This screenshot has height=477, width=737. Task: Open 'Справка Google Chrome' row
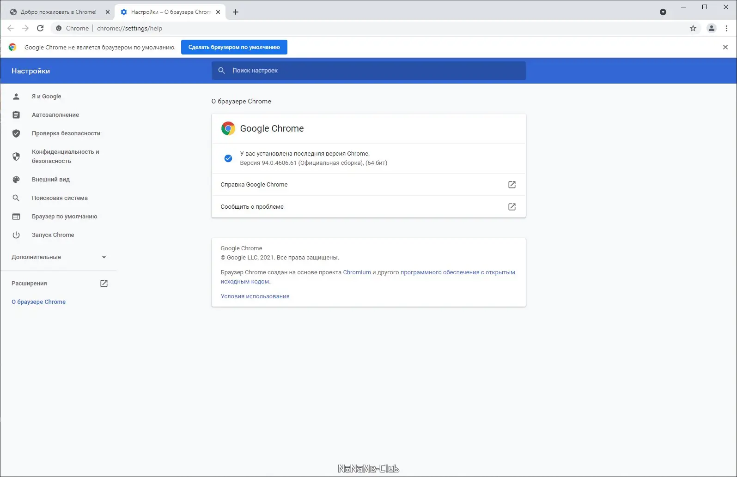(x=369, y=185)
